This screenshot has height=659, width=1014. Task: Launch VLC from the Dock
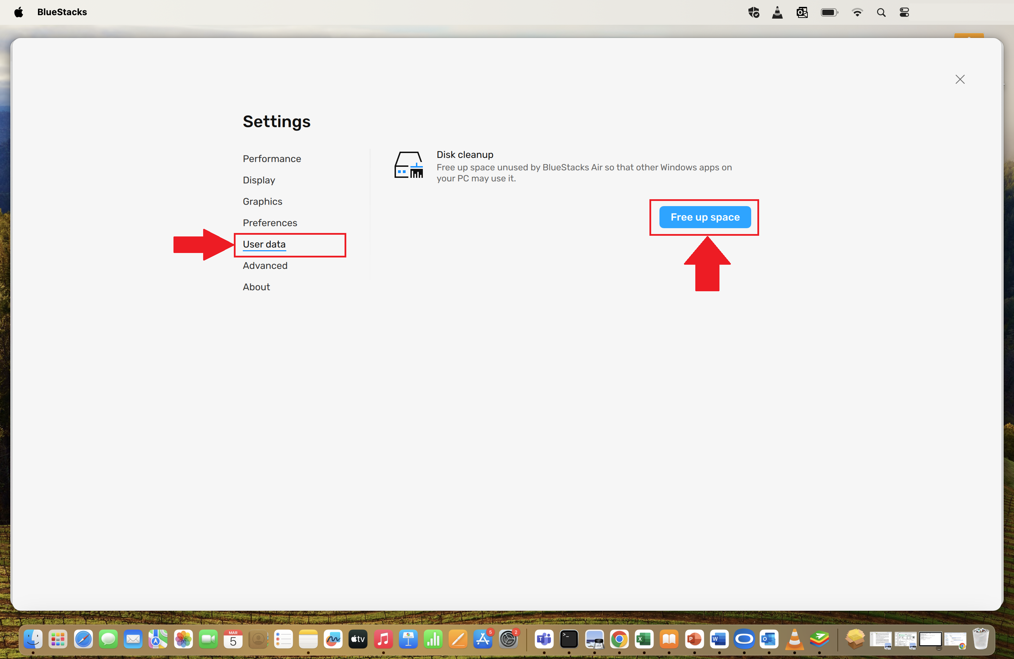pyautogui.click(x=794, y=639)
